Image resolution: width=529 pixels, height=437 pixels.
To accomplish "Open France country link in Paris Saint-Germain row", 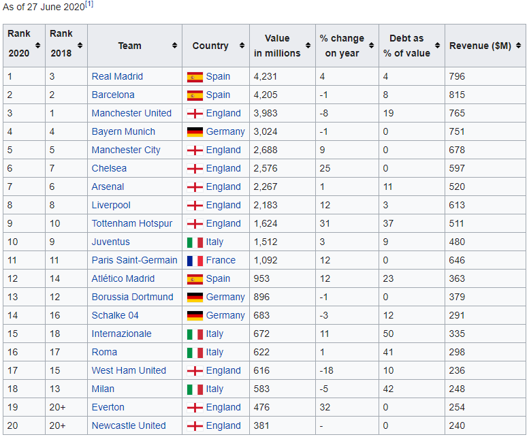I will tap(221, 260).
